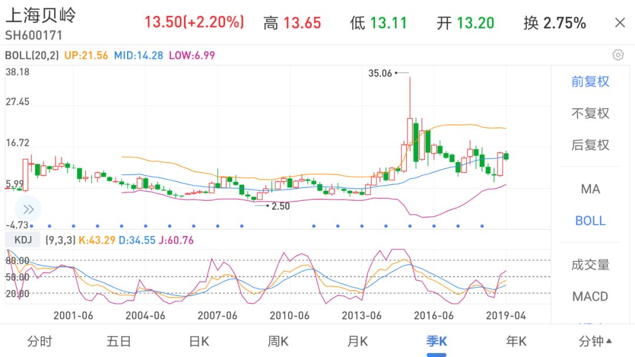Screen dimensions: 635x357
Task: Open the 月K monthly candlestick tab
Action: pyautogui.click(x=357, y=342)
